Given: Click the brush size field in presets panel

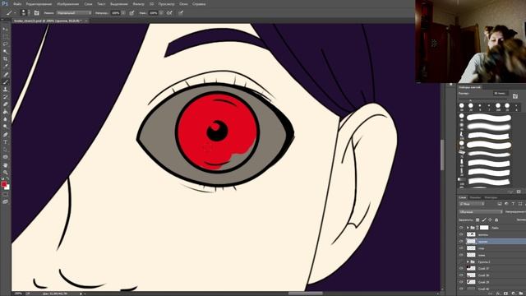Looking at the screenshot, I should pyautogui.click(x=501, y=93).
